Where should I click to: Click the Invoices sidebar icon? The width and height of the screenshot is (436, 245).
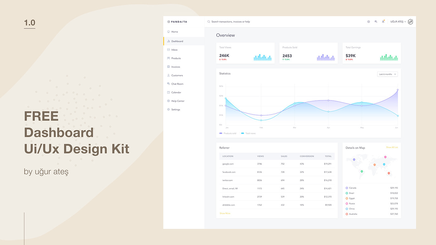pyautogui.click(x=168, y=67)
